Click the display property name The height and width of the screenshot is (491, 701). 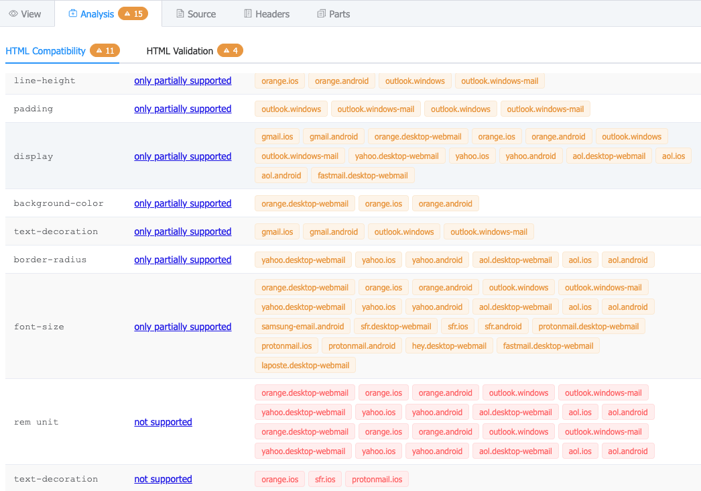(x=33, y=156)
